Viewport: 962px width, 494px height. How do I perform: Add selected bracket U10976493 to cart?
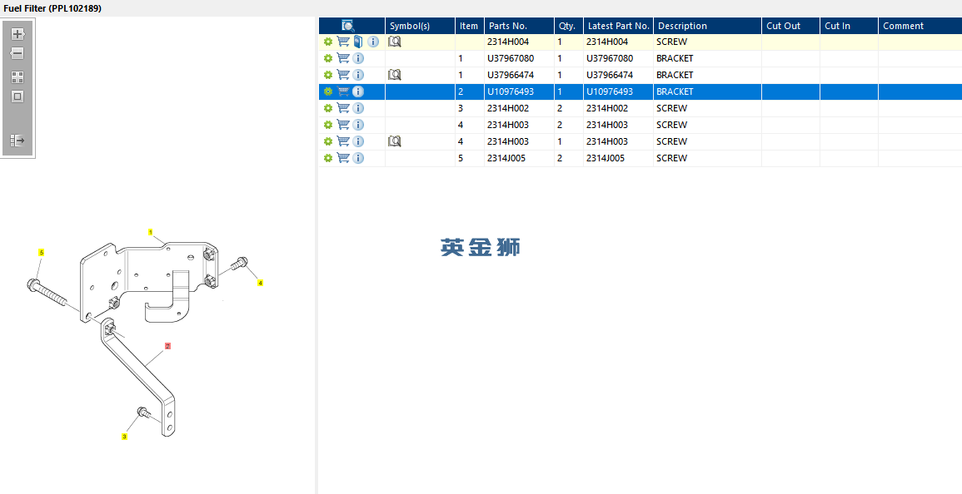point(343,91)
